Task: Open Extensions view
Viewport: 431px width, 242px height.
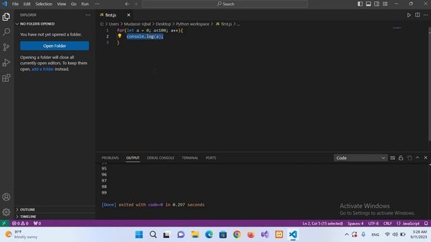Action: point(6,78)
